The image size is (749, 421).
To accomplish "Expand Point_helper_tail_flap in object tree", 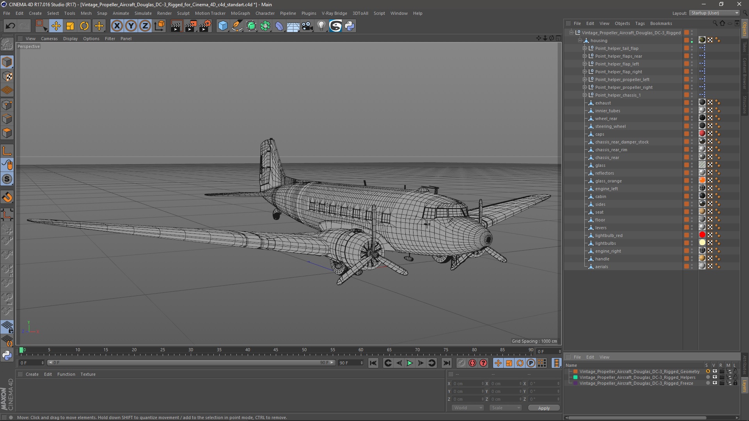I will tap(584, 48).
